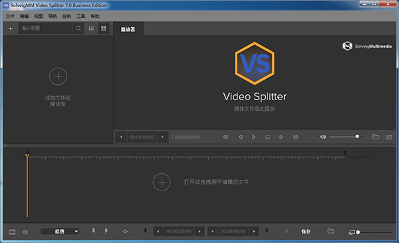Start playback with the play button
This screenshot has width=399, height=243.
click(x=253, y=137)
